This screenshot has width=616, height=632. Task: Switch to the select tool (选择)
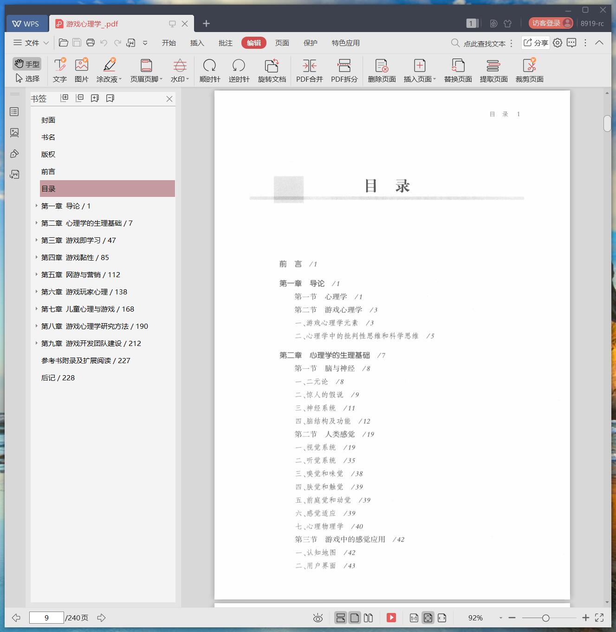[27, 78]
